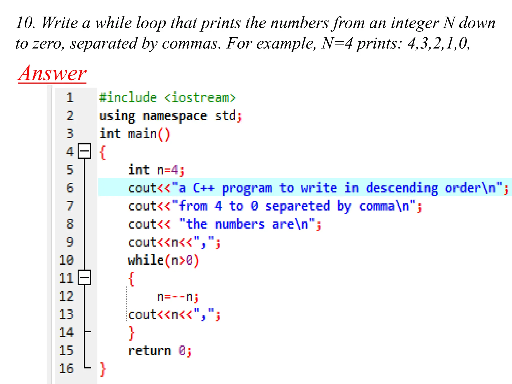This screenshot has width=512, height=384.
Task: Click the 'n=--n;' statement
Action: point(178,297)
